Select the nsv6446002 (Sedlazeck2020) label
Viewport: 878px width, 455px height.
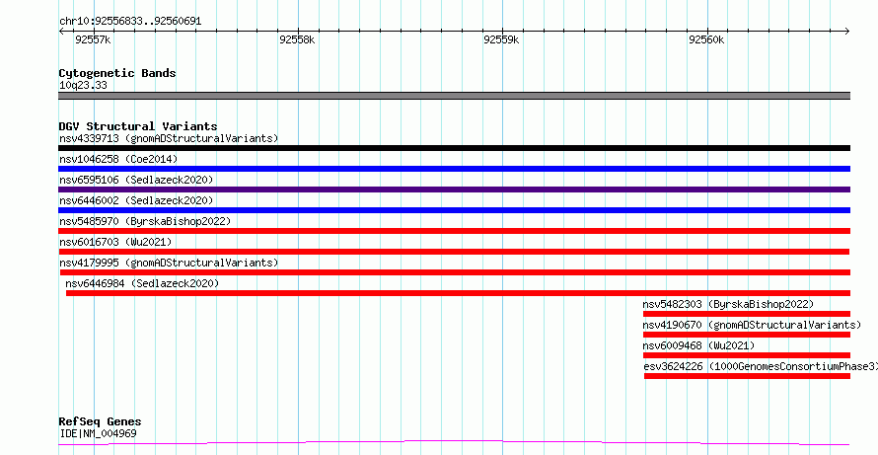point(136,200)
